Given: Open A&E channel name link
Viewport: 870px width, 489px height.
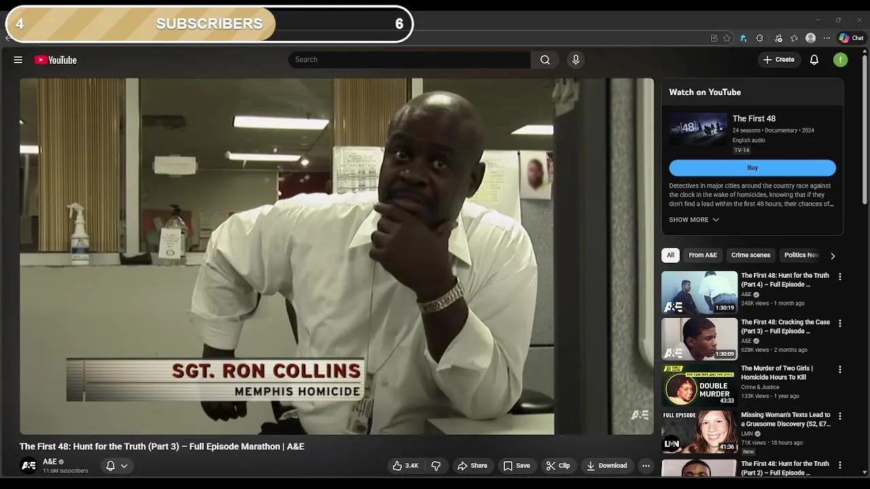Looking at the screenshot, I should 50,462.
